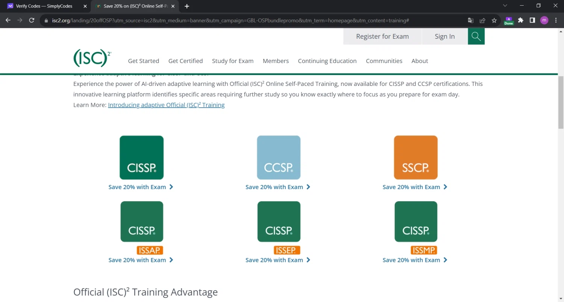Click the Official (ISC)² Training Advantage heading
Screen dimensions: 564x302
(146, 292)
